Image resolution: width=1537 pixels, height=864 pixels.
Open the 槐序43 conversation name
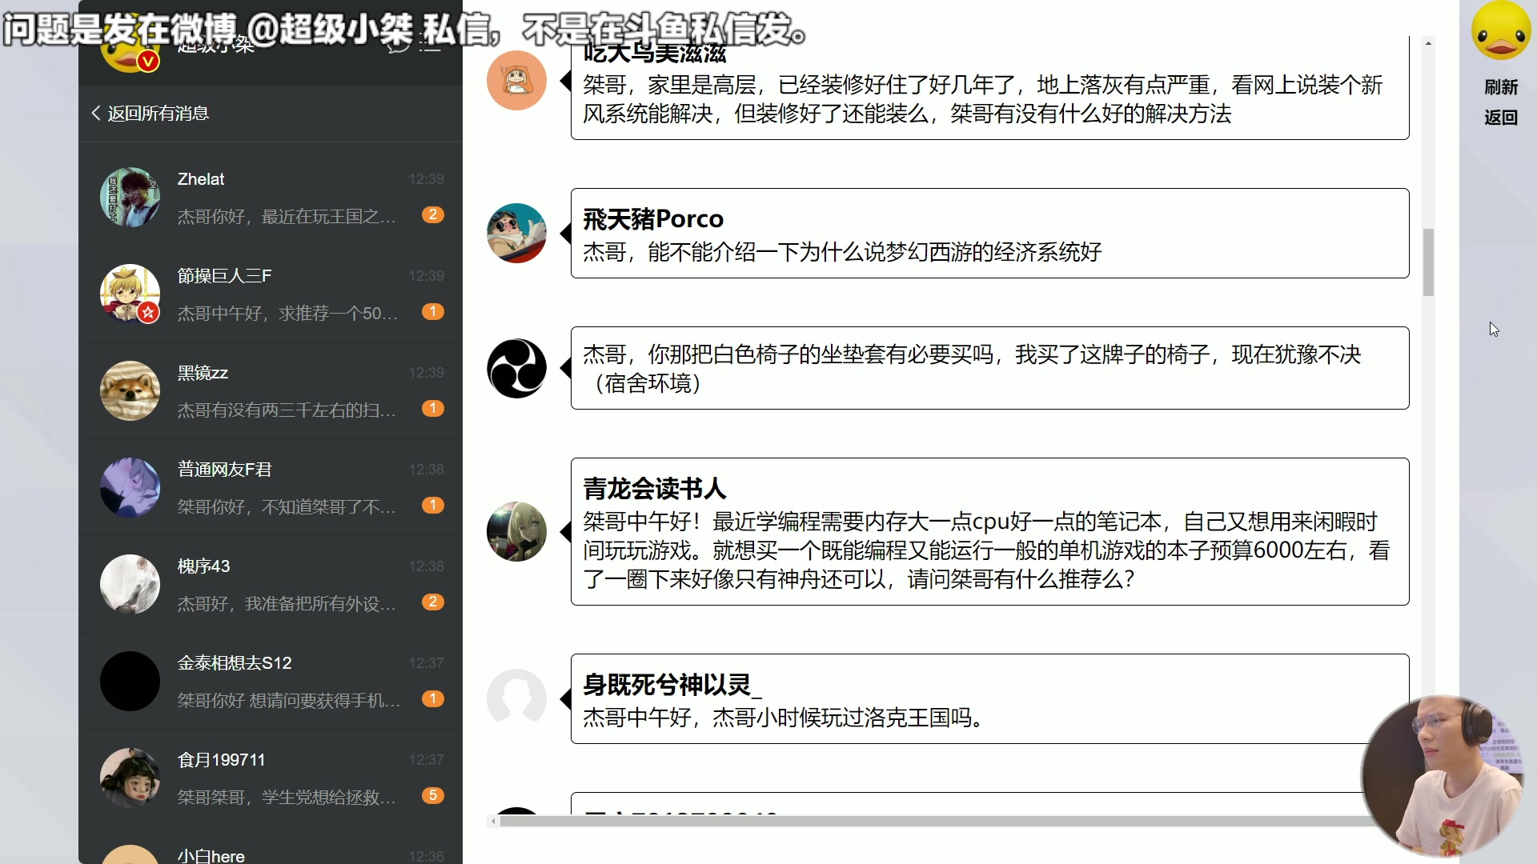click(203, 566)
